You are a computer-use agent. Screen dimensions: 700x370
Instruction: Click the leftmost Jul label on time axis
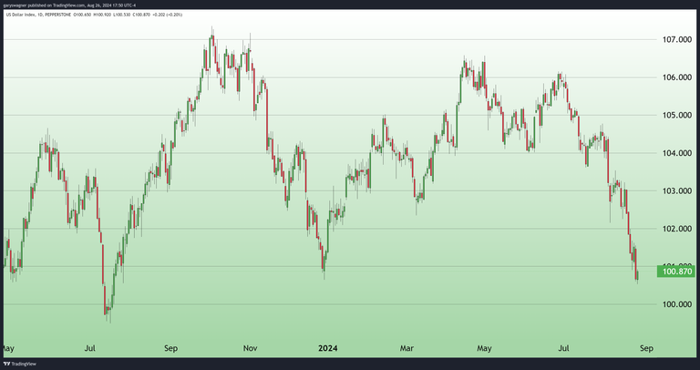point(90,348)
